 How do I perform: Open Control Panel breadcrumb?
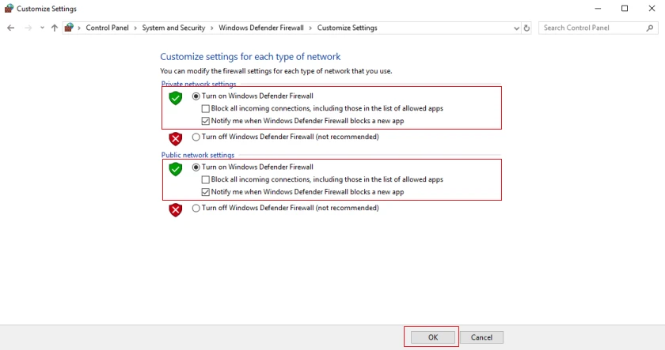[x=107, y=28]
